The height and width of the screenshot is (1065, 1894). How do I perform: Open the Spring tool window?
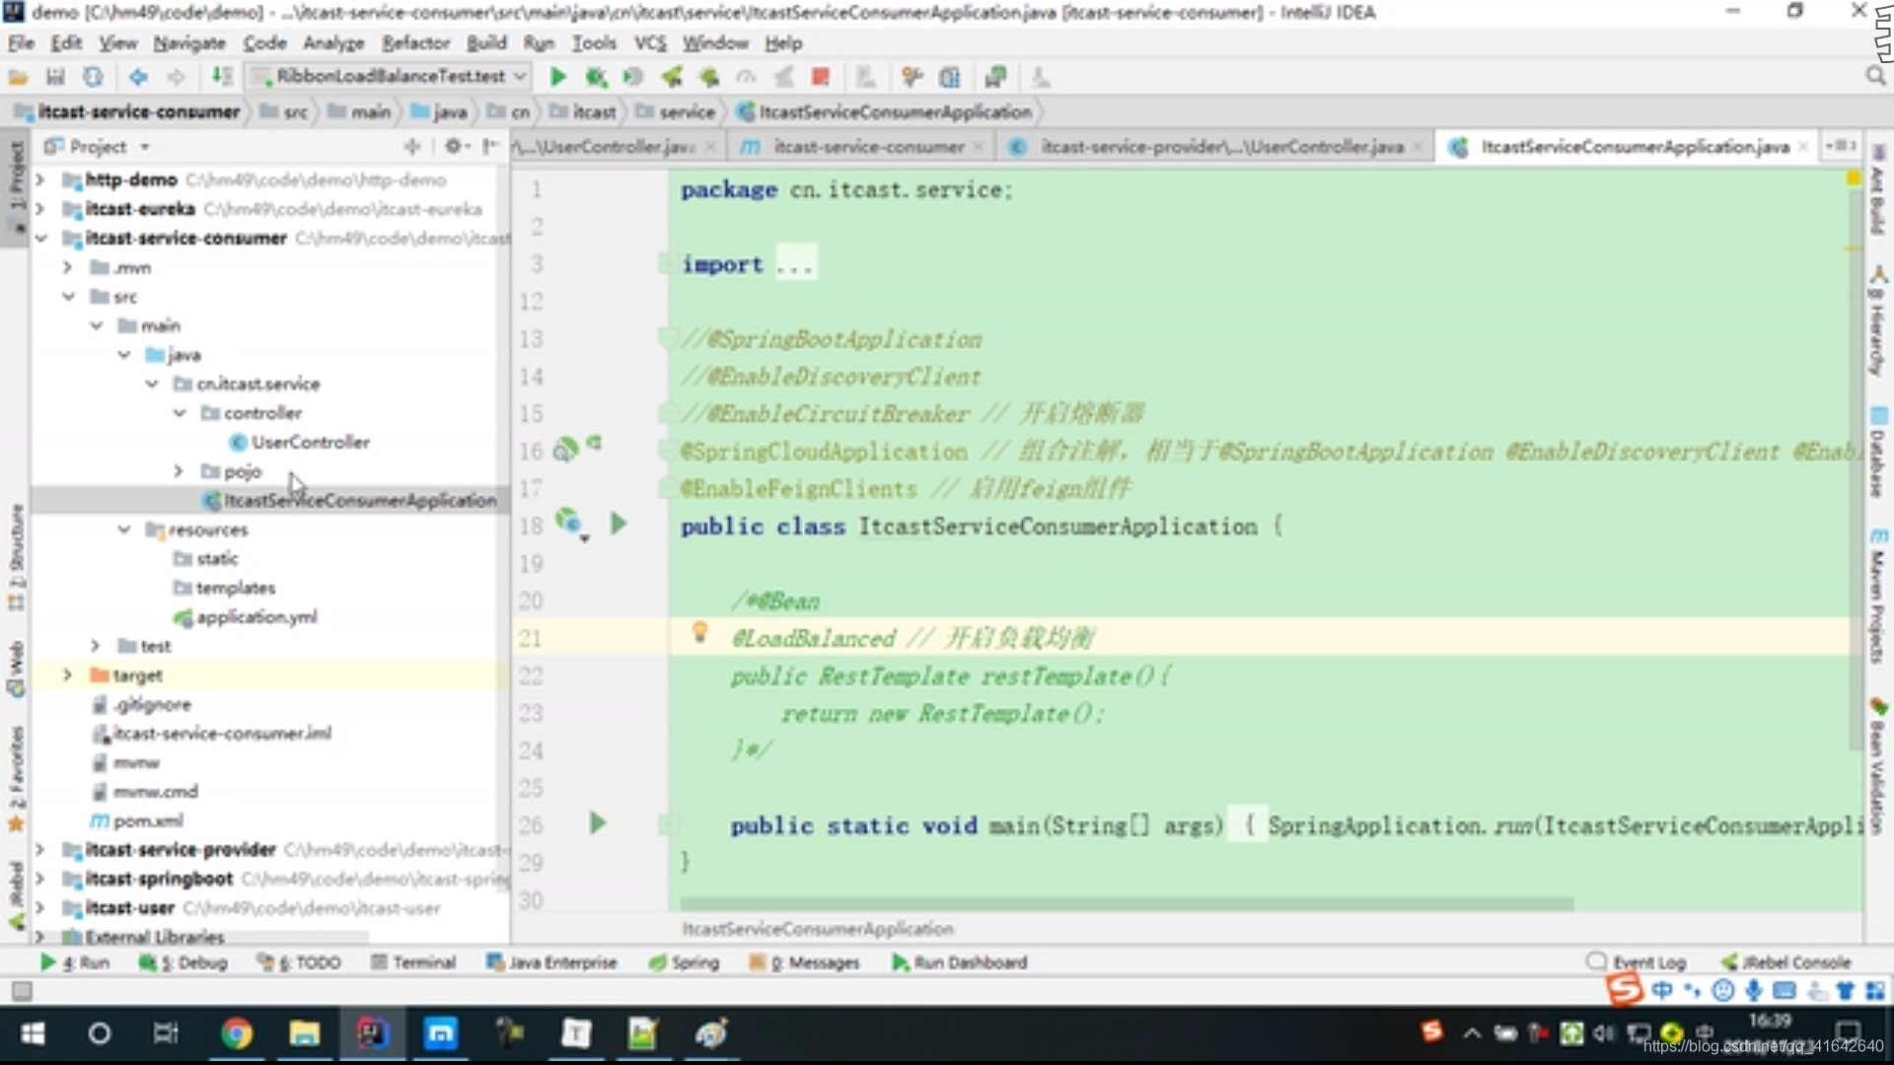pyautogui.click(x=684, y=962)
